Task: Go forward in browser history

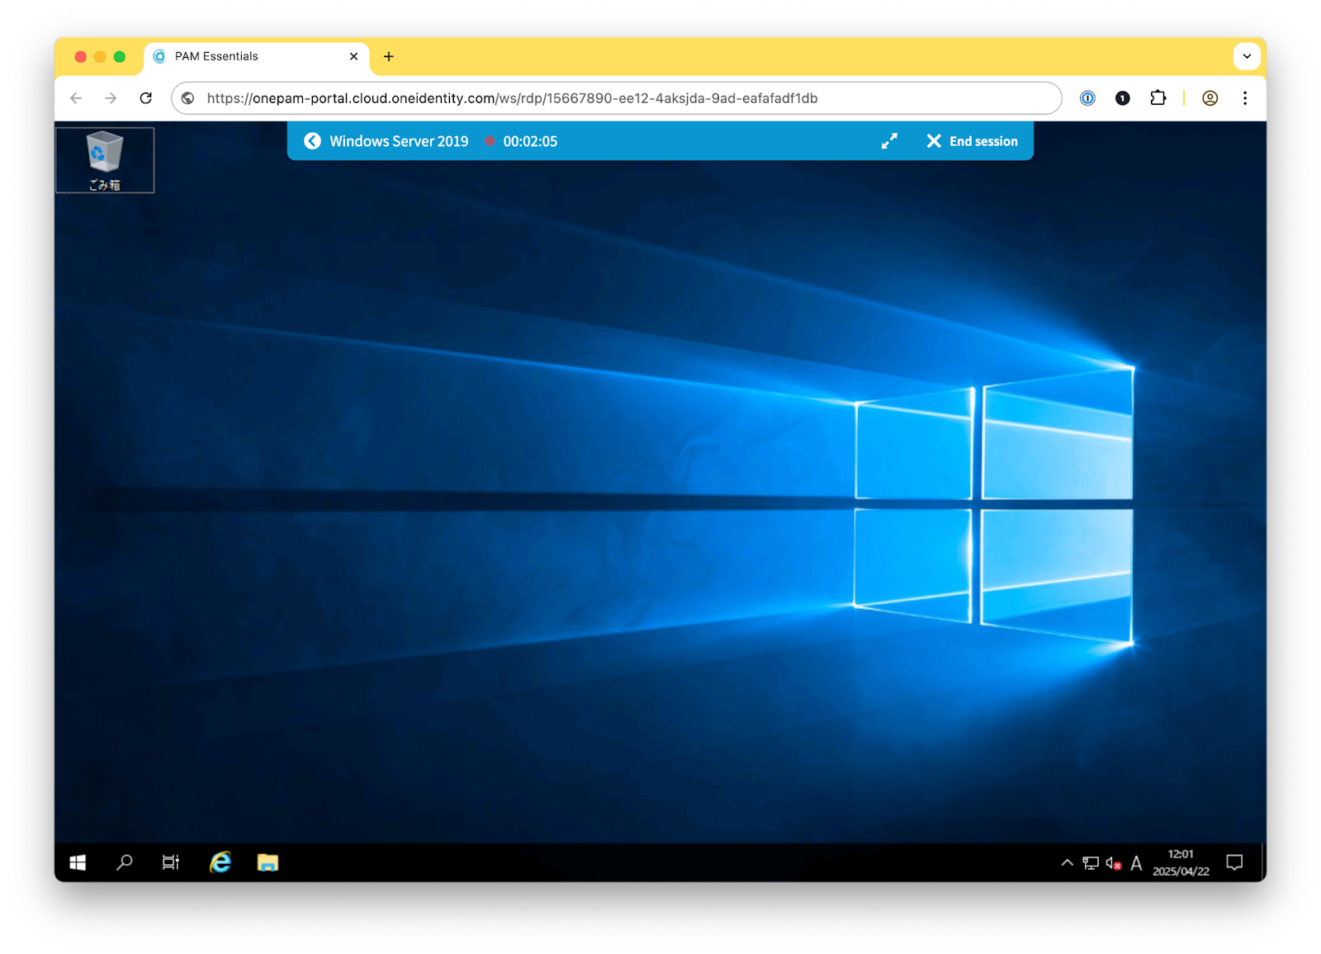Action: coord(111,98)
